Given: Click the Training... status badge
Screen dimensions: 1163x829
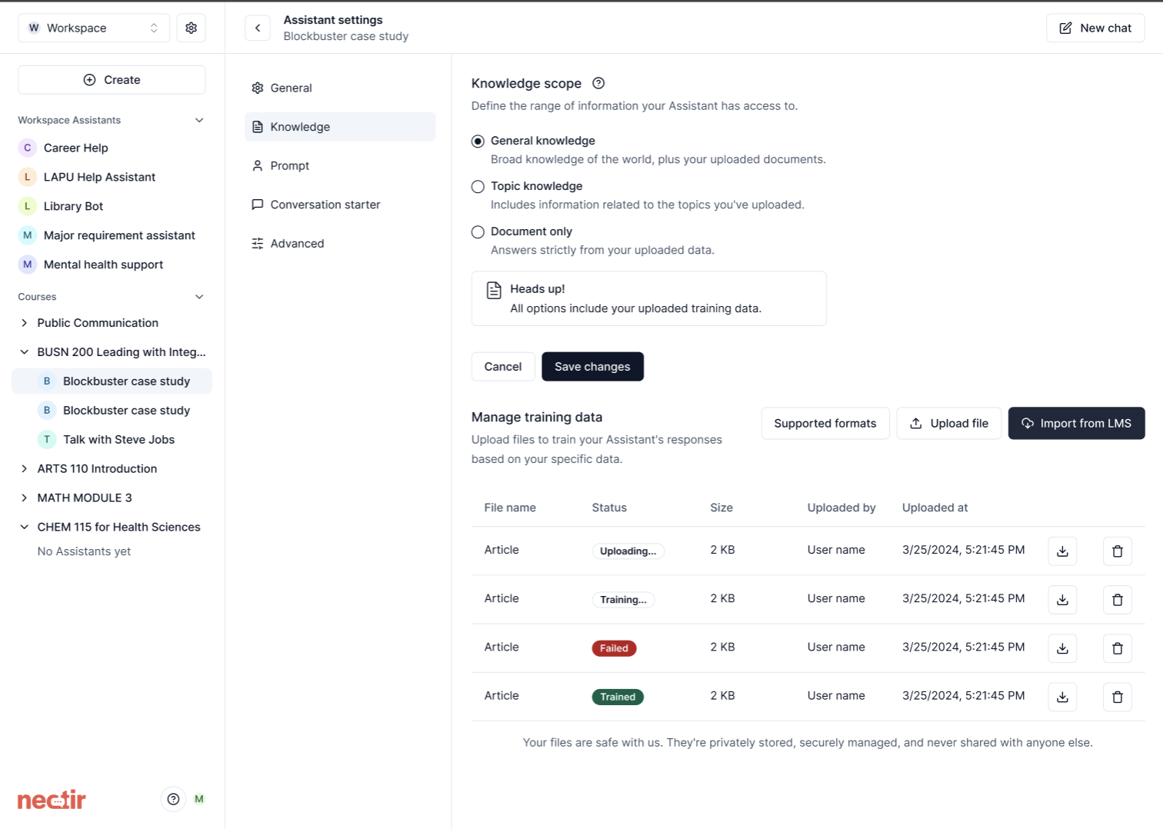Looking at the screenshot, I should (x=623, y=600).
